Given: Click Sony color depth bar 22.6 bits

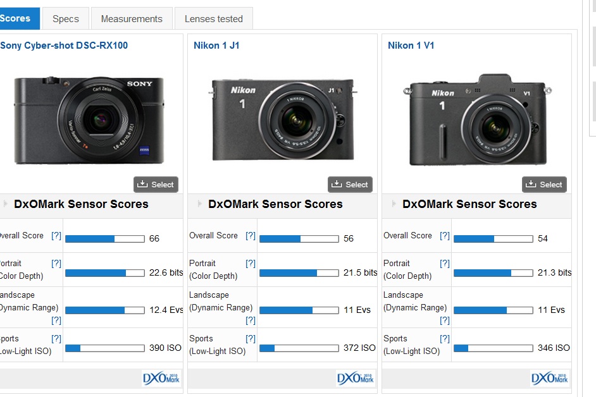Looking at the screenshot, I should coord(105,272).
